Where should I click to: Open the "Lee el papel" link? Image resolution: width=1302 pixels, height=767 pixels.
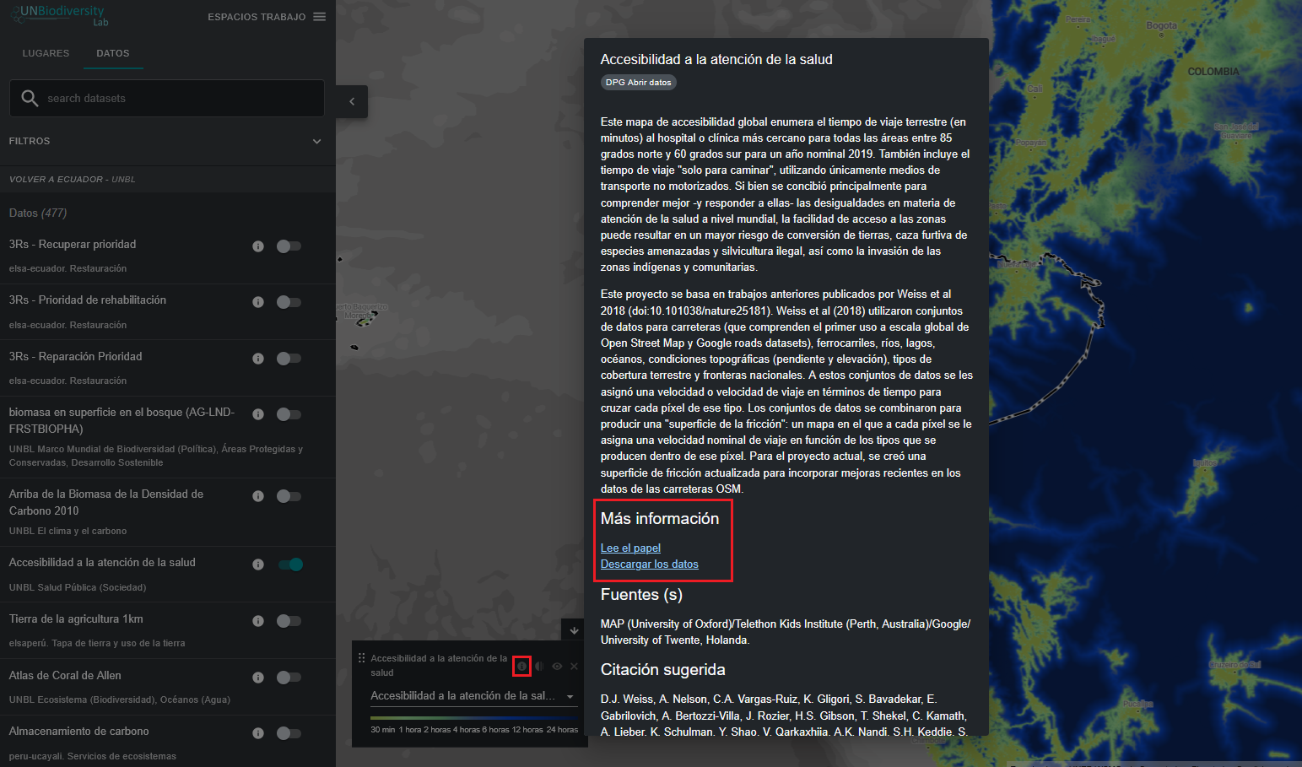coord(630,548)
